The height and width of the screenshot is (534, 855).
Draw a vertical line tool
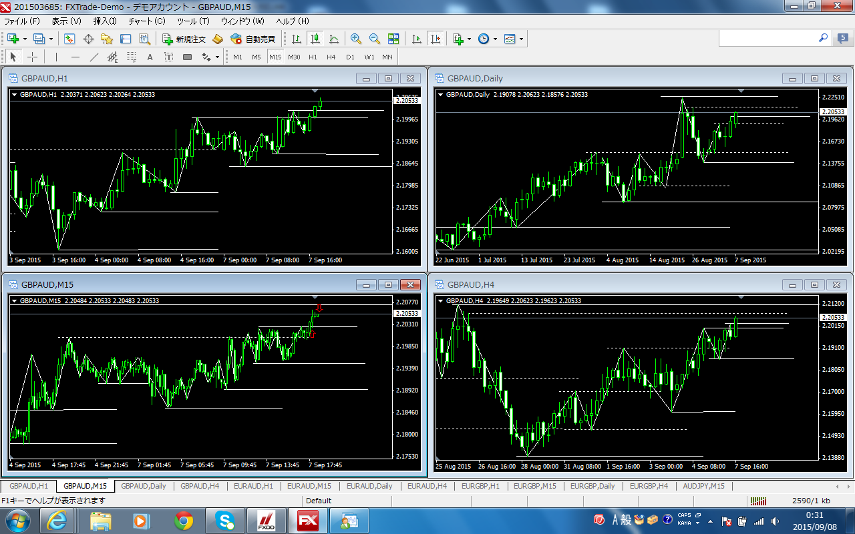click(57, 57)
